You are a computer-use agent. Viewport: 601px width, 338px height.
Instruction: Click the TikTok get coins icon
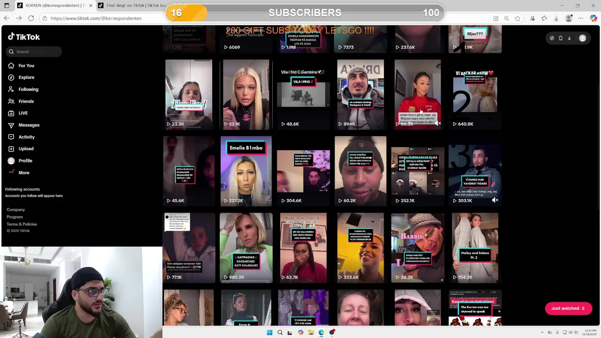[552, 38]
